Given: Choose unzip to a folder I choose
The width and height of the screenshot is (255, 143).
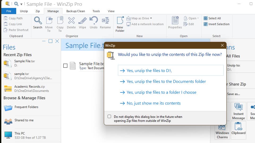Looking at the screenshot, I should 158,92.
